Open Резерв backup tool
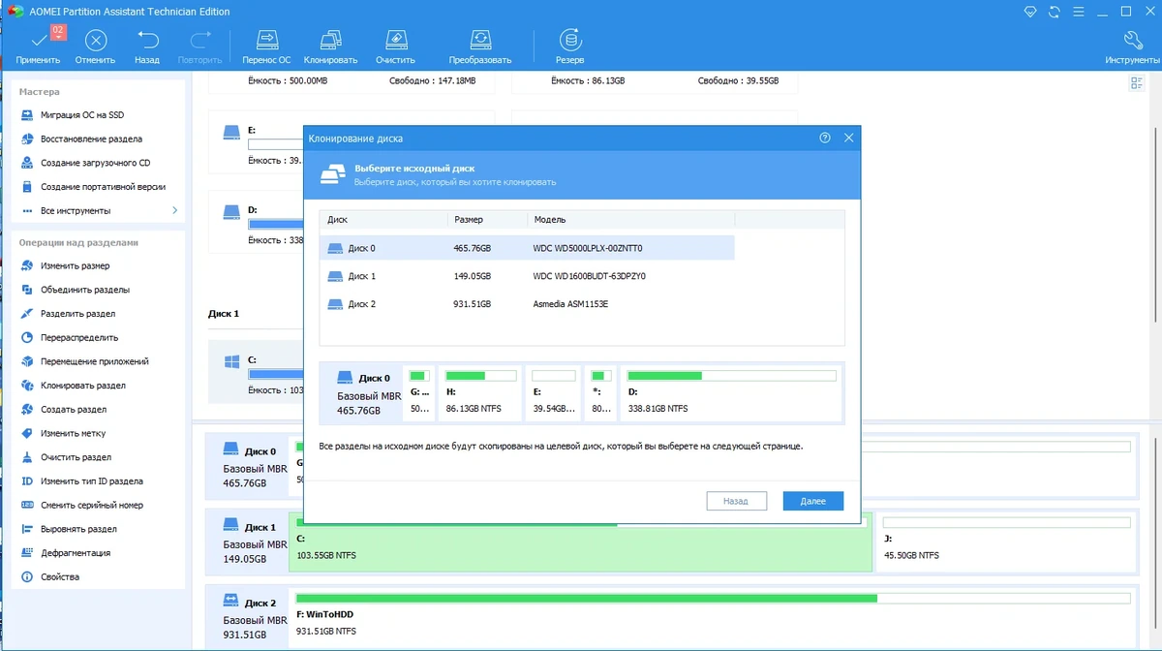The image size is (1162, 651). tap(569, 46)
